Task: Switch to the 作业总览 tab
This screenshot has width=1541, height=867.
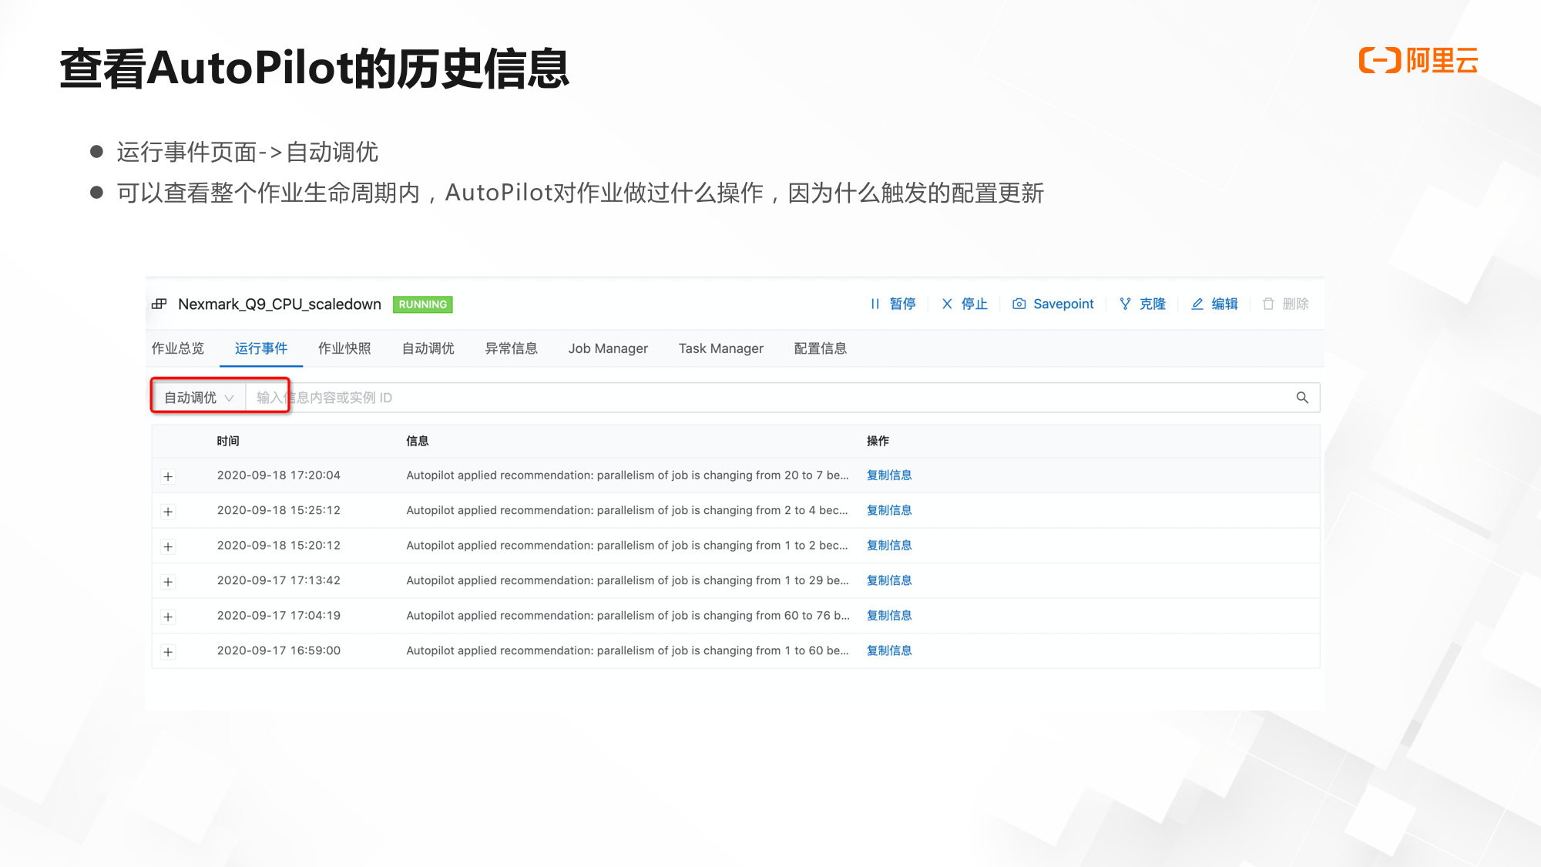Action: 178,348
